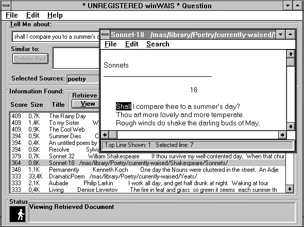Select The Rainy Day result row
Image resolution: width=304 pixels, height=227 pixels.
click(55, 116)
